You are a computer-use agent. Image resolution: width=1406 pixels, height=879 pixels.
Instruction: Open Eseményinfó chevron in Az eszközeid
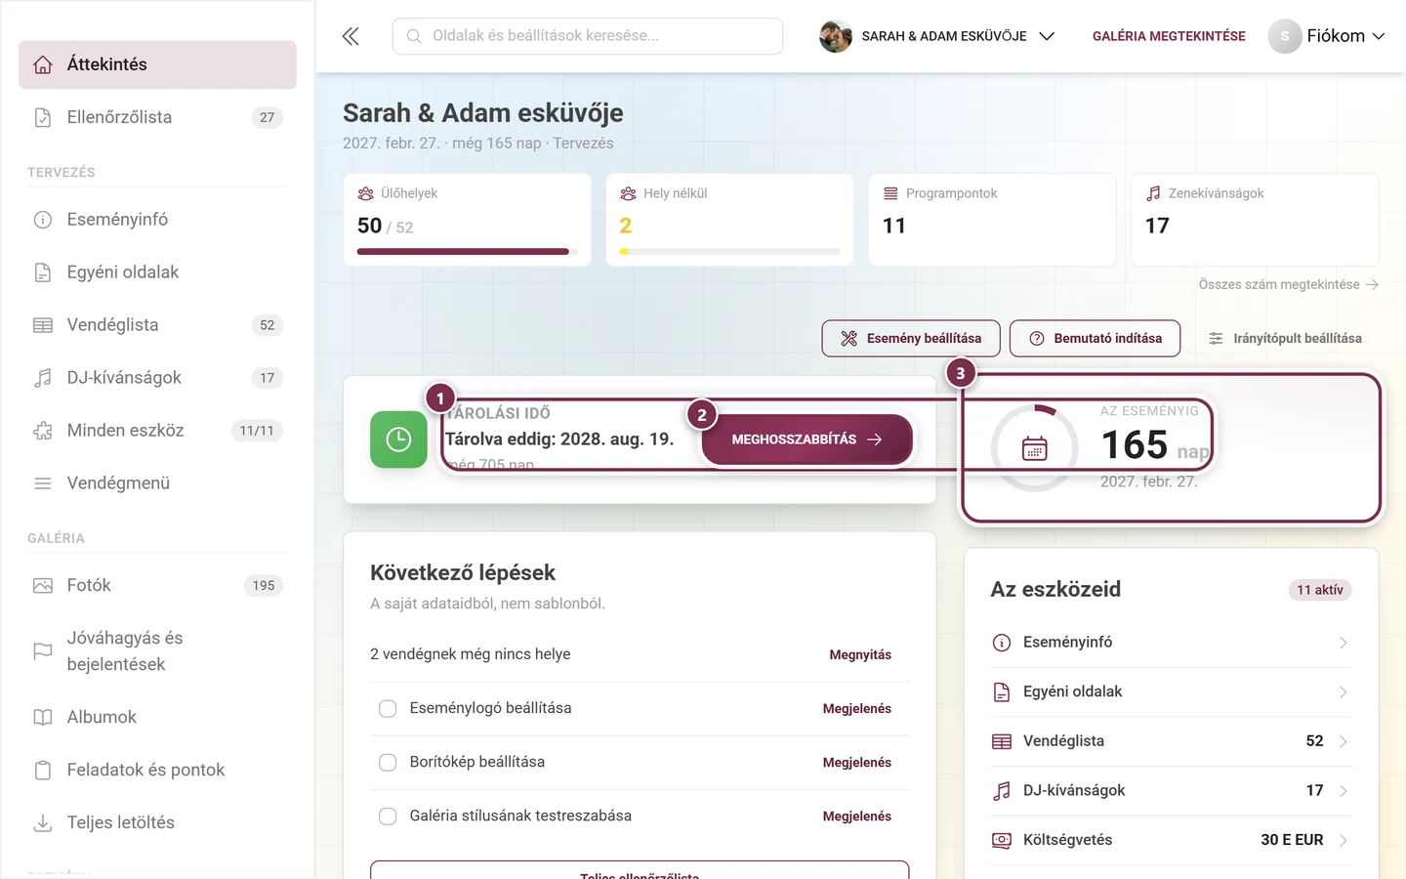click(x=1344, y=643)
